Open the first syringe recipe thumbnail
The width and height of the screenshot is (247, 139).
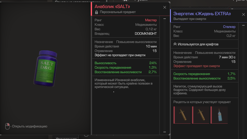182,115
